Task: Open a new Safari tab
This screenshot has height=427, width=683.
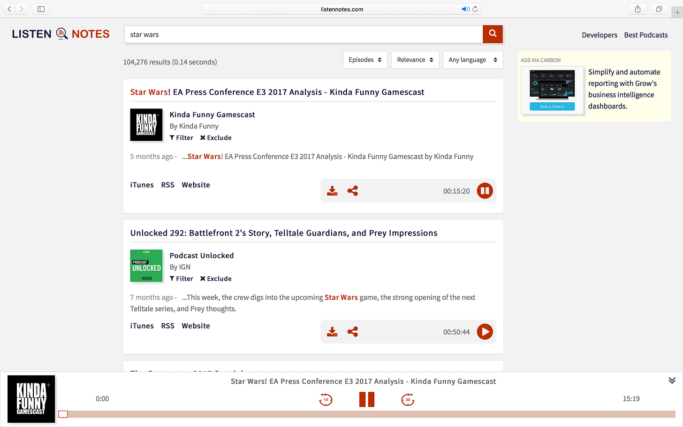Action: (677, 13)
